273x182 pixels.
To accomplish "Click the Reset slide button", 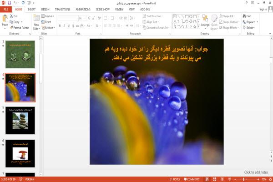I will pos(46,22).
